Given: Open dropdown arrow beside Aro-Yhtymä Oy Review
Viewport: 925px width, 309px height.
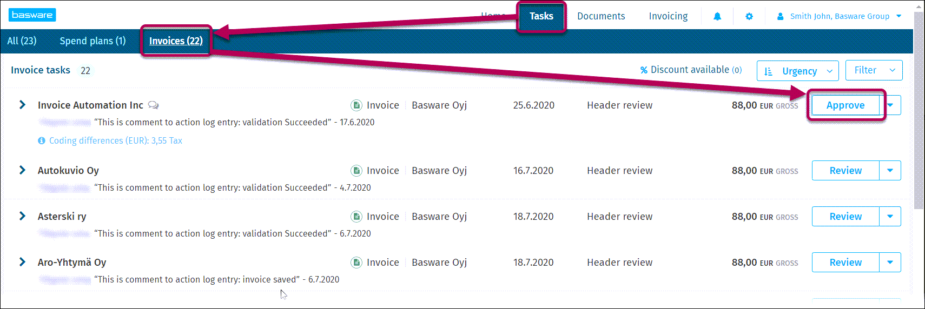Looking at the screenshot, I should point(890,263).
